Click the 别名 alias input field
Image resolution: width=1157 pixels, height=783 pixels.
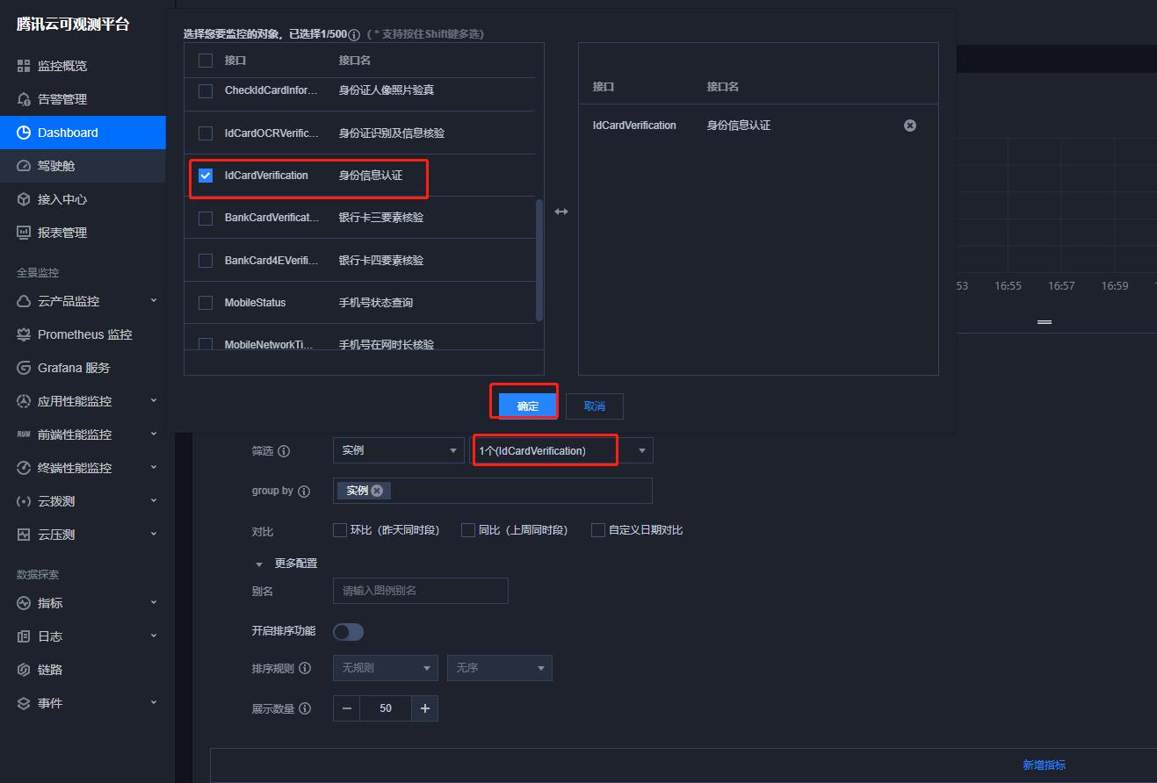point(421,591)
